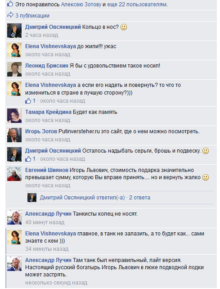The width and height of the screenshot is (220, 289).
Task: Expand the 2 ответа replies thread
Action: click(139, 198)
